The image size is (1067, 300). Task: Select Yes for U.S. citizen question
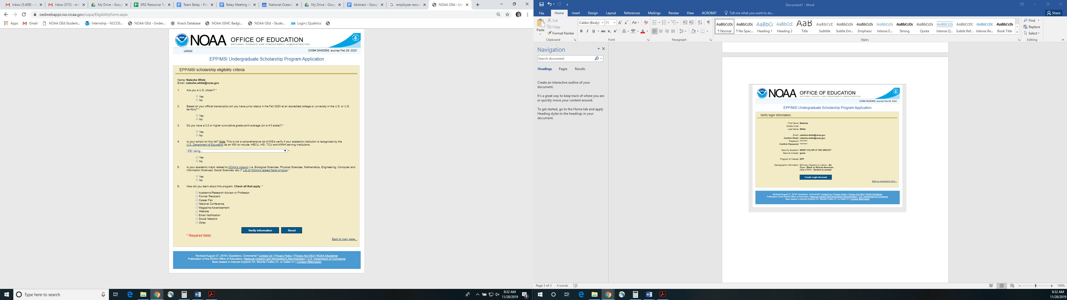coord(197,96)
